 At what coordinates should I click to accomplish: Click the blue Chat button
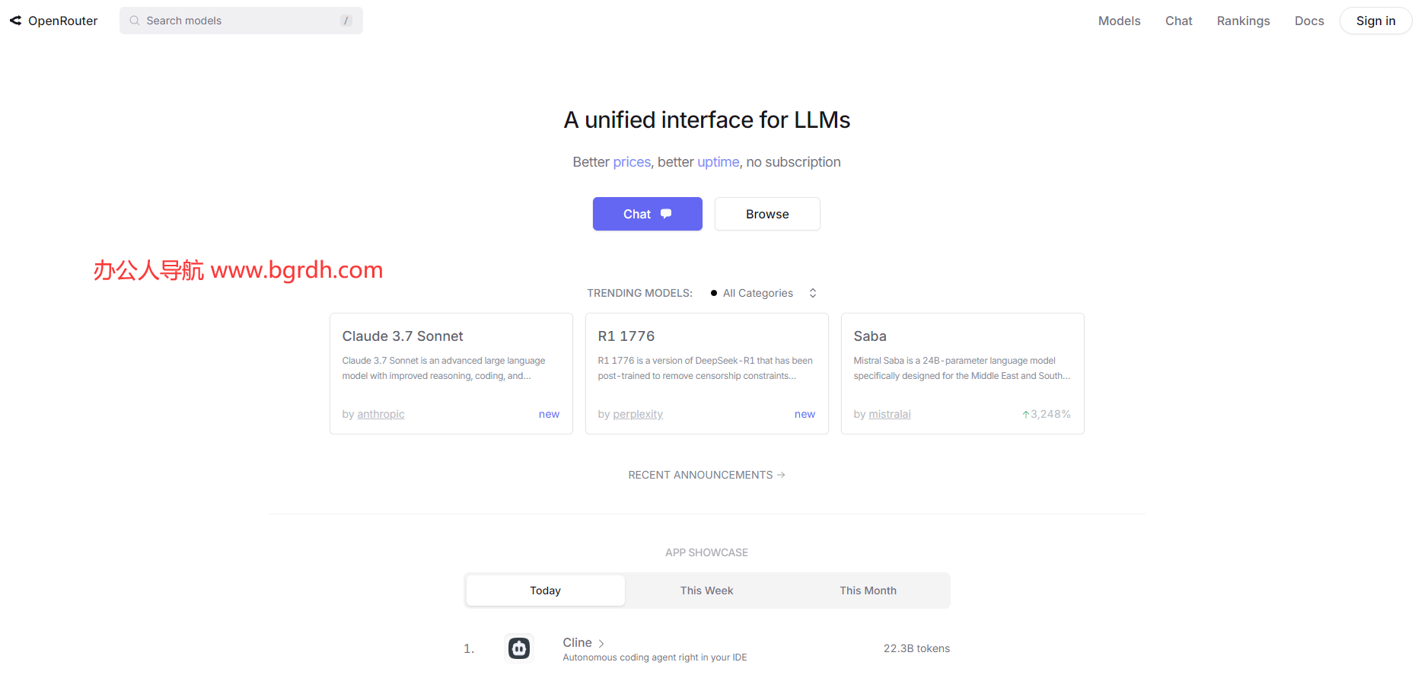(x=647, y=214)
